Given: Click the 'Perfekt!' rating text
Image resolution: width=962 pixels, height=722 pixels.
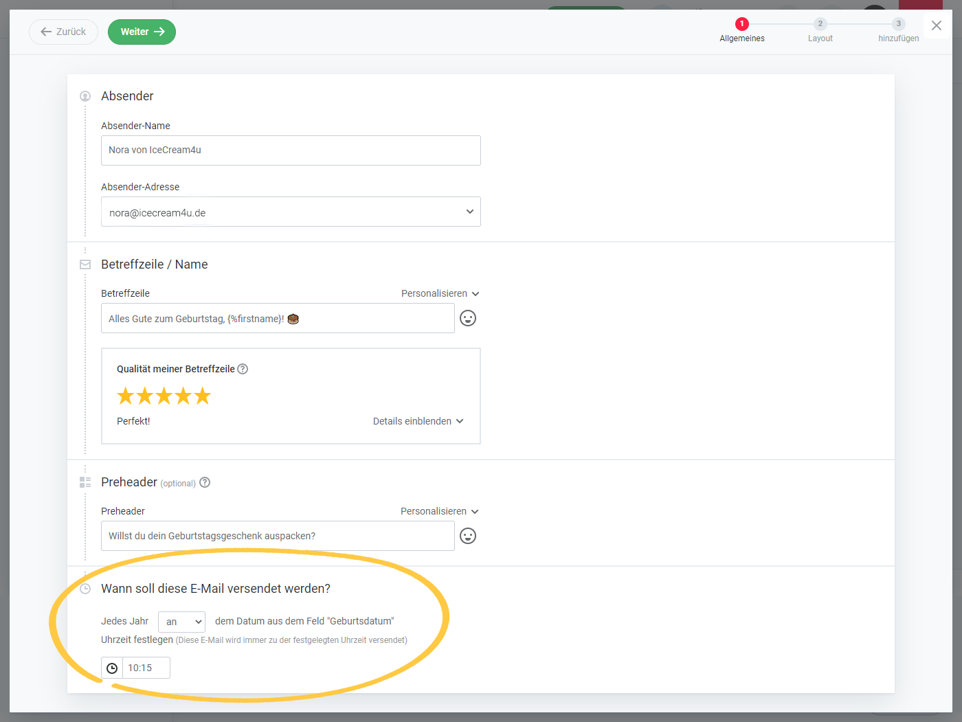Looking at the screenshot, I should [133, 421].
